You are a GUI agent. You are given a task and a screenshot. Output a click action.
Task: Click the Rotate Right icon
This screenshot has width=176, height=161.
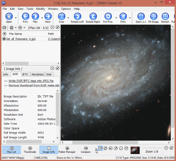click(93, 16)
